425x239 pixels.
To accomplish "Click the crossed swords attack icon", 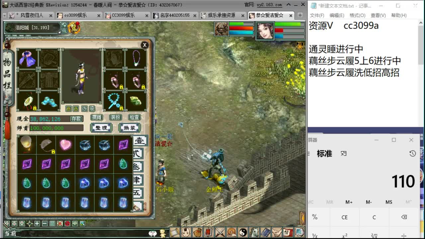I will 220,232.
